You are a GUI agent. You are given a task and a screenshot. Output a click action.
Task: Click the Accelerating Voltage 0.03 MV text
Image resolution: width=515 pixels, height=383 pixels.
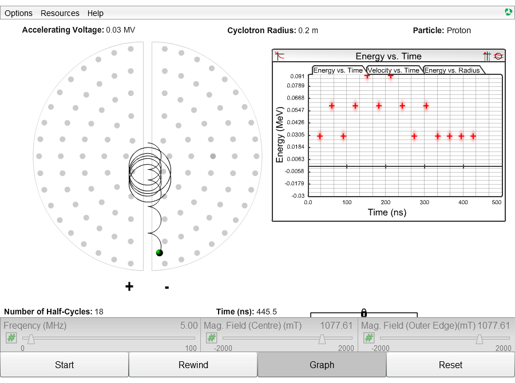[78, 30]
